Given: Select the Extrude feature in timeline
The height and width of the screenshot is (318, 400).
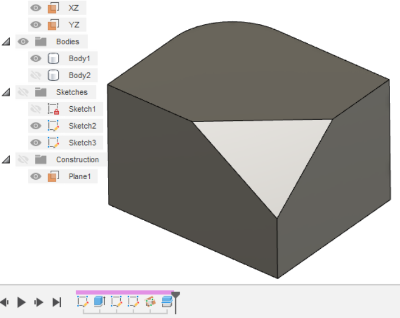Looking at the screenshot, I should [99, 301].
